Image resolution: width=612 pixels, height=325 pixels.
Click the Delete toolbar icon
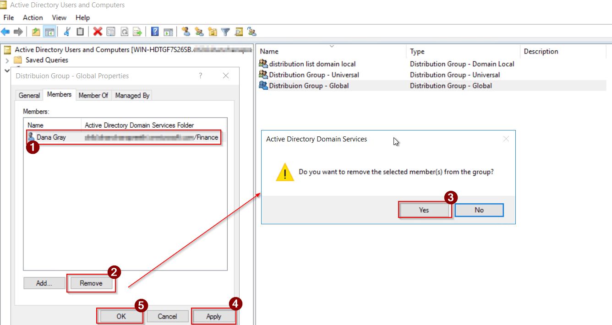pyautogui.click(x=97, y=31)
